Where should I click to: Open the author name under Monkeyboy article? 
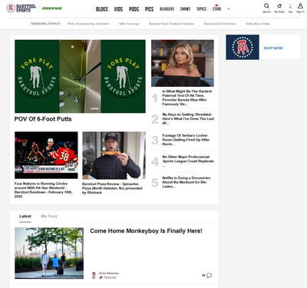pyautogui.click(x=109, y=273)
